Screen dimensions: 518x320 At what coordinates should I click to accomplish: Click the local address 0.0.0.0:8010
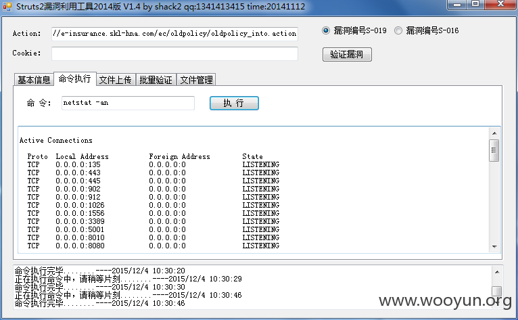(80, 237)
